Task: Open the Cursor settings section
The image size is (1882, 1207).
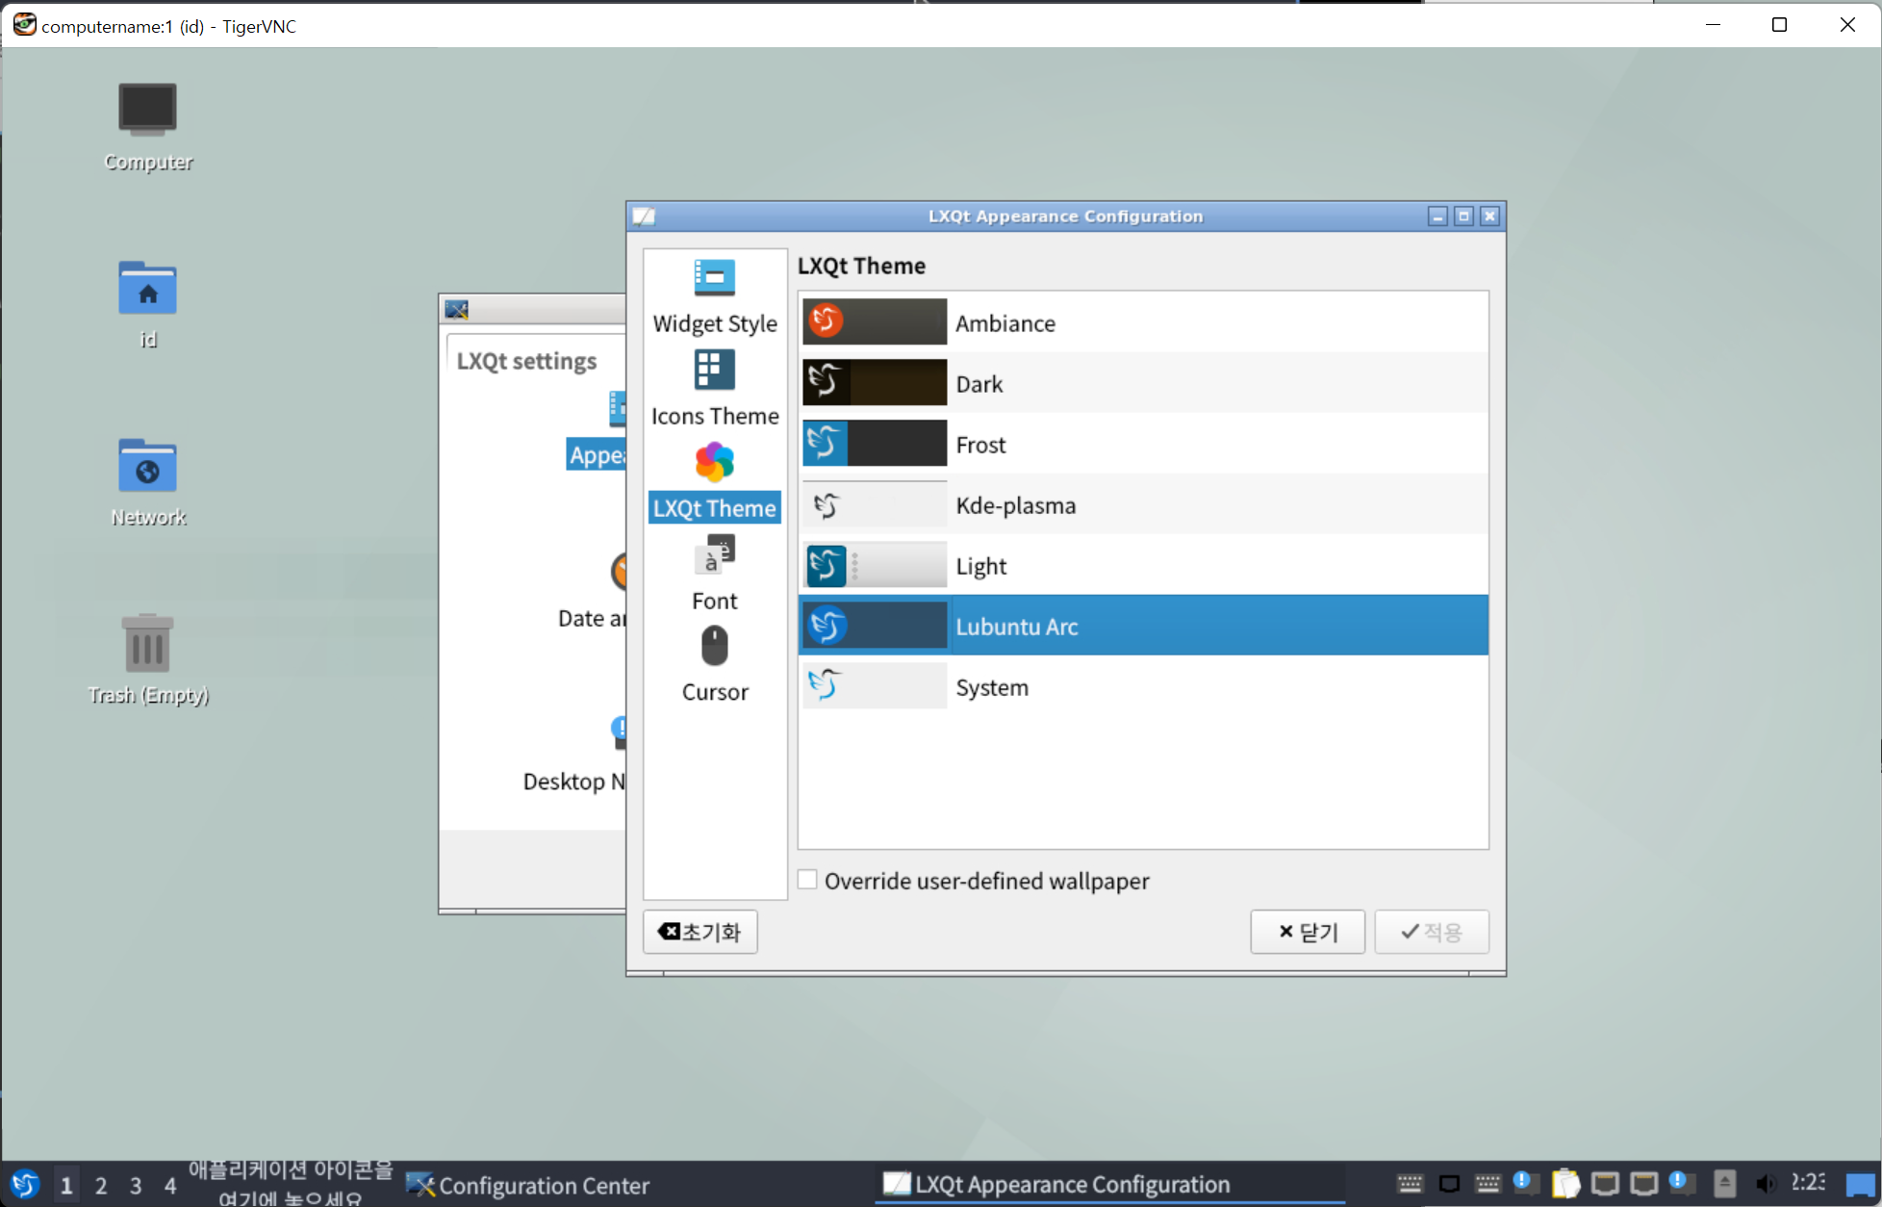Action: pos(715,665)
